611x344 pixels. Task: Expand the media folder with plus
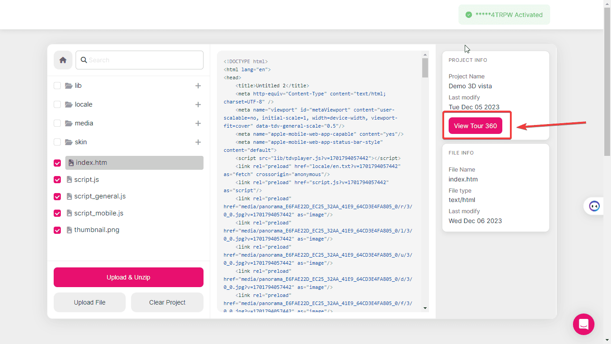(198, 123)
